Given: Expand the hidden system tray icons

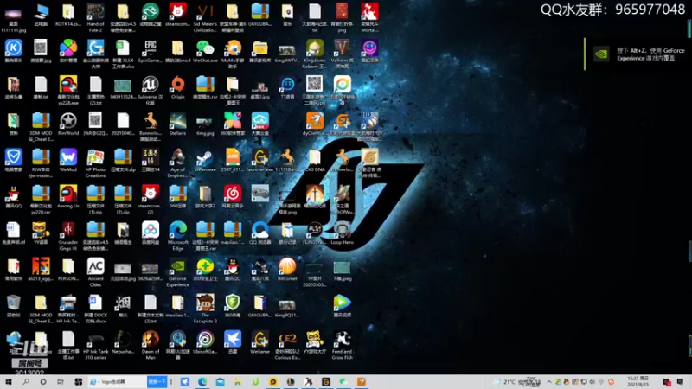Looking at the screenshot, I should [x=549, y=382].
